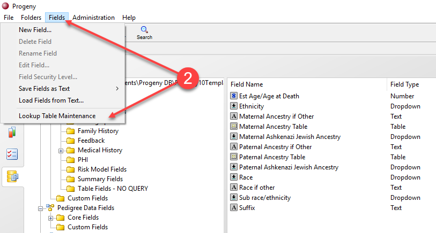Click the Delete Field menu entry
This screenshot has width=436, height=233.
35,42
